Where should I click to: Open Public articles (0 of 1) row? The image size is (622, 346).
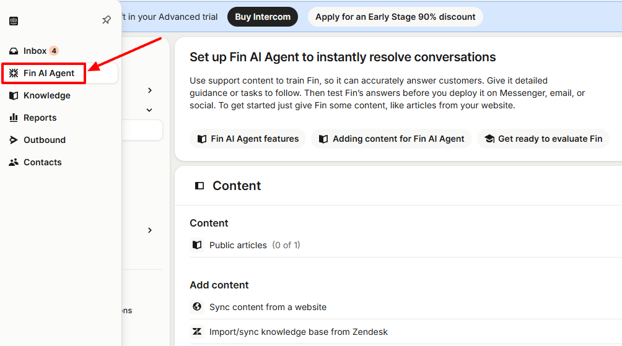coord(406,245)
